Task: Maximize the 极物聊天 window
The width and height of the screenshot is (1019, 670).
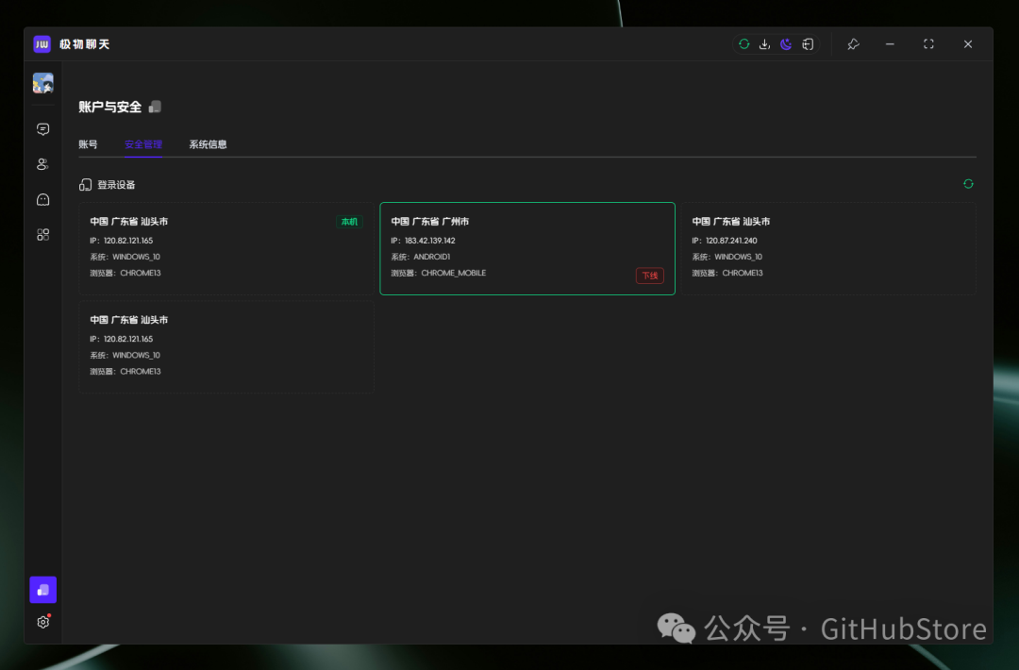Action: [928, 44]
